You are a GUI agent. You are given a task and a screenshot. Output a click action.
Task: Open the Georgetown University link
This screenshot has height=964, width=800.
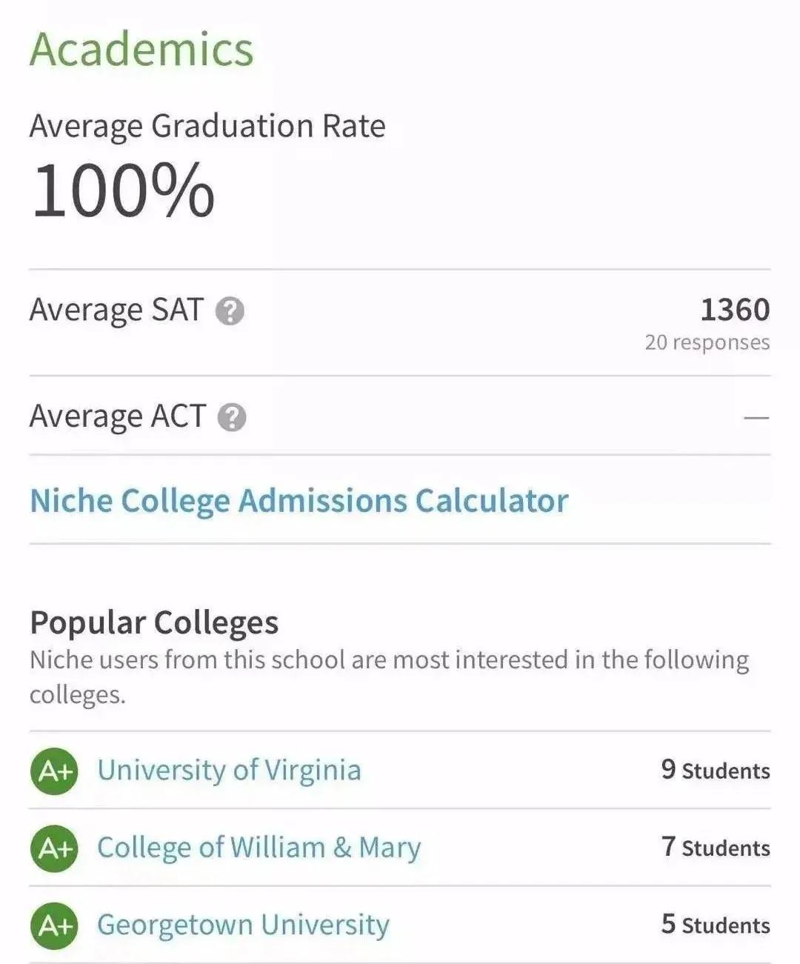pyautogui.click(x=243, y=925)
